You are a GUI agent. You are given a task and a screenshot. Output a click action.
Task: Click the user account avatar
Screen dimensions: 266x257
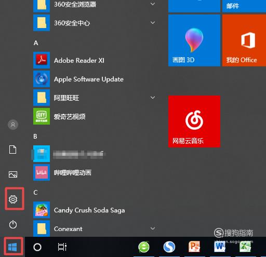point(13,125)
